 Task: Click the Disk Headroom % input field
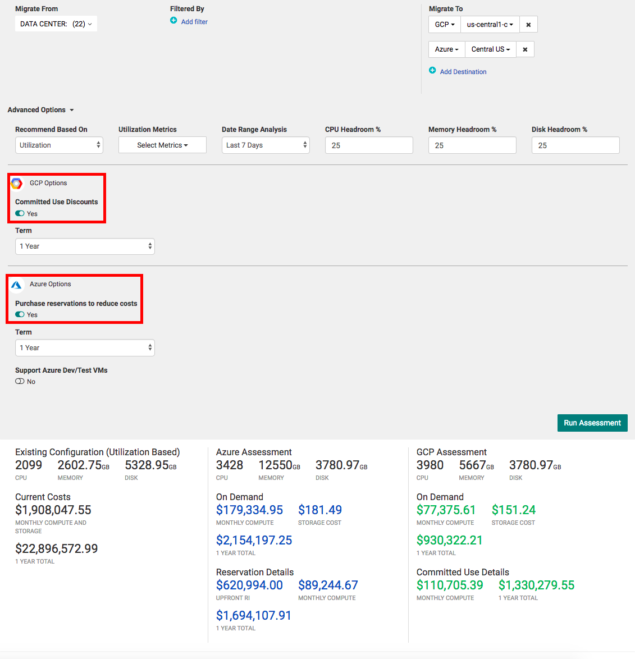575,145
